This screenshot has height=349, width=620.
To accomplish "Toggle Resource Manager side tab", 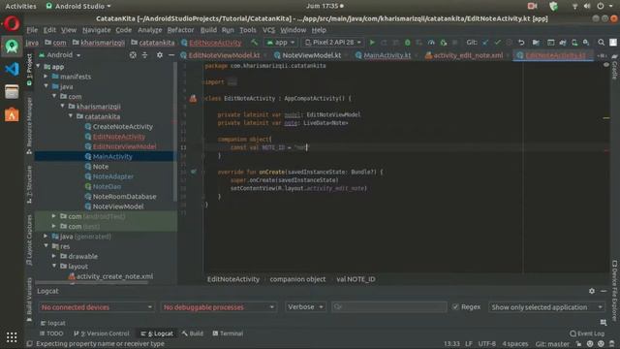I will coord(29,125).
